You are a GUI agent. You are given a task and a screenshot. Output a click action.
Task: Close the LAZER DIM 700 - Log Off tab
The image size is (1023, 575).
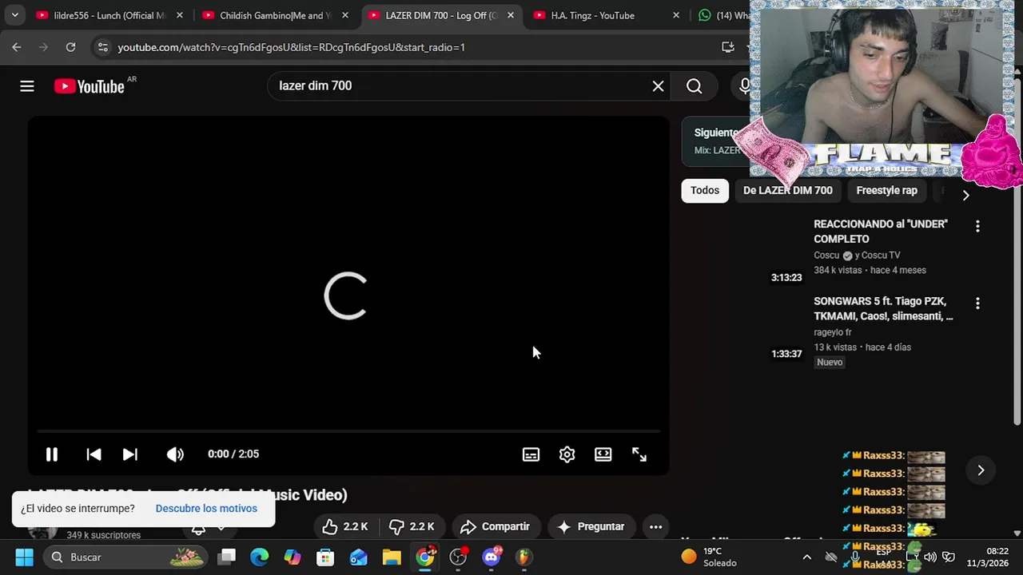click(x=511, y=15)
